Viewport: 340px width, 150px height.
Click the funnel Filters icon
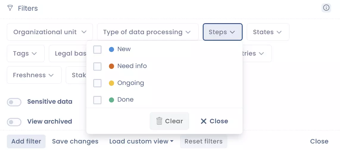(x=10, y=8)
